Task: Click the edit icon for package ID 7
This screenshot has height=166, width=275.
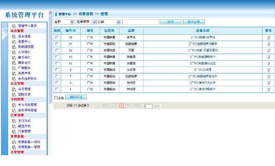Action: point(268,77)
